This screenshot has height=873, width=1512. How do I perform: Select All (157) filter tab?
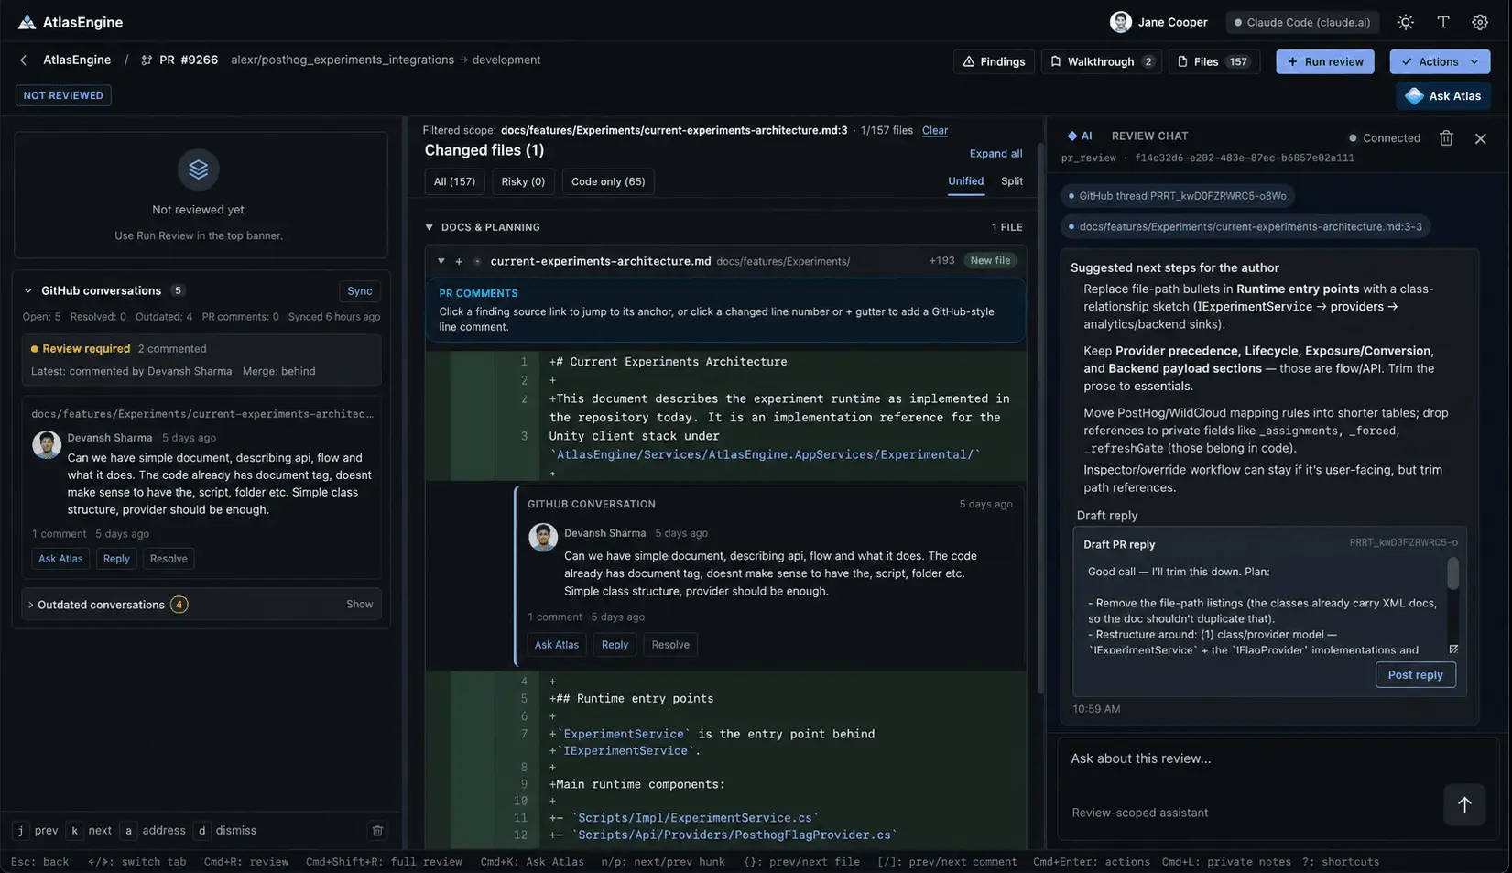click(x=454, y=181)
